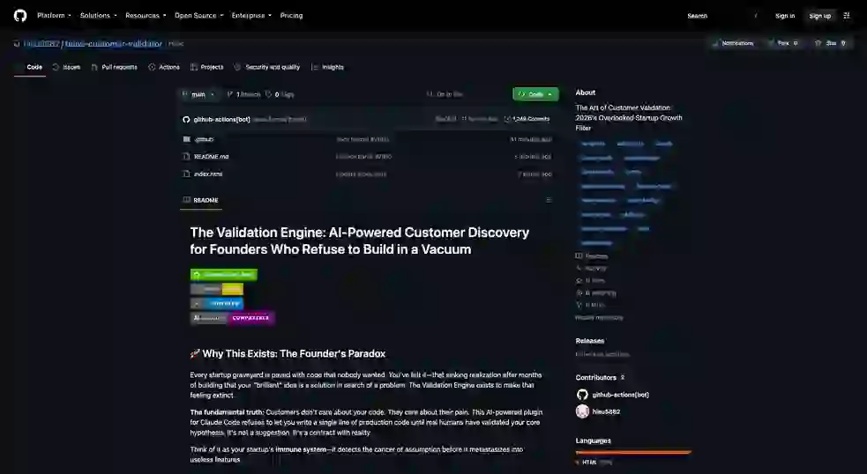Open the appearance settings icon beside Sign up

[847, 16]
